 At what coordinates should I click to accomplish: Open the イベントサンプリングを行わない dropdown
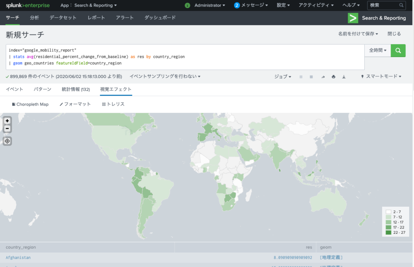click(x=165, y=76)
